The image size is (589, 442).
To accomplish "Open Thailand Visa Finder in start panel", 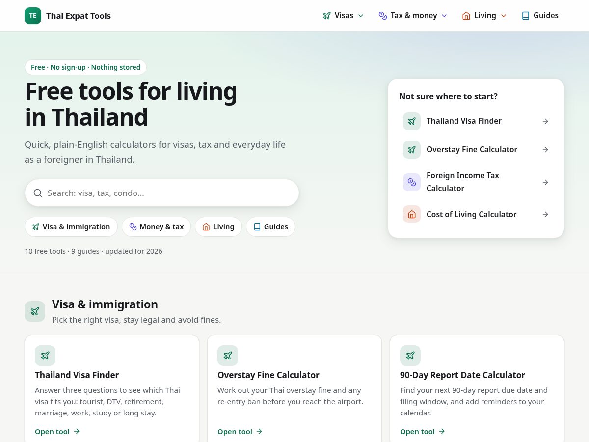I will point(476,121).
